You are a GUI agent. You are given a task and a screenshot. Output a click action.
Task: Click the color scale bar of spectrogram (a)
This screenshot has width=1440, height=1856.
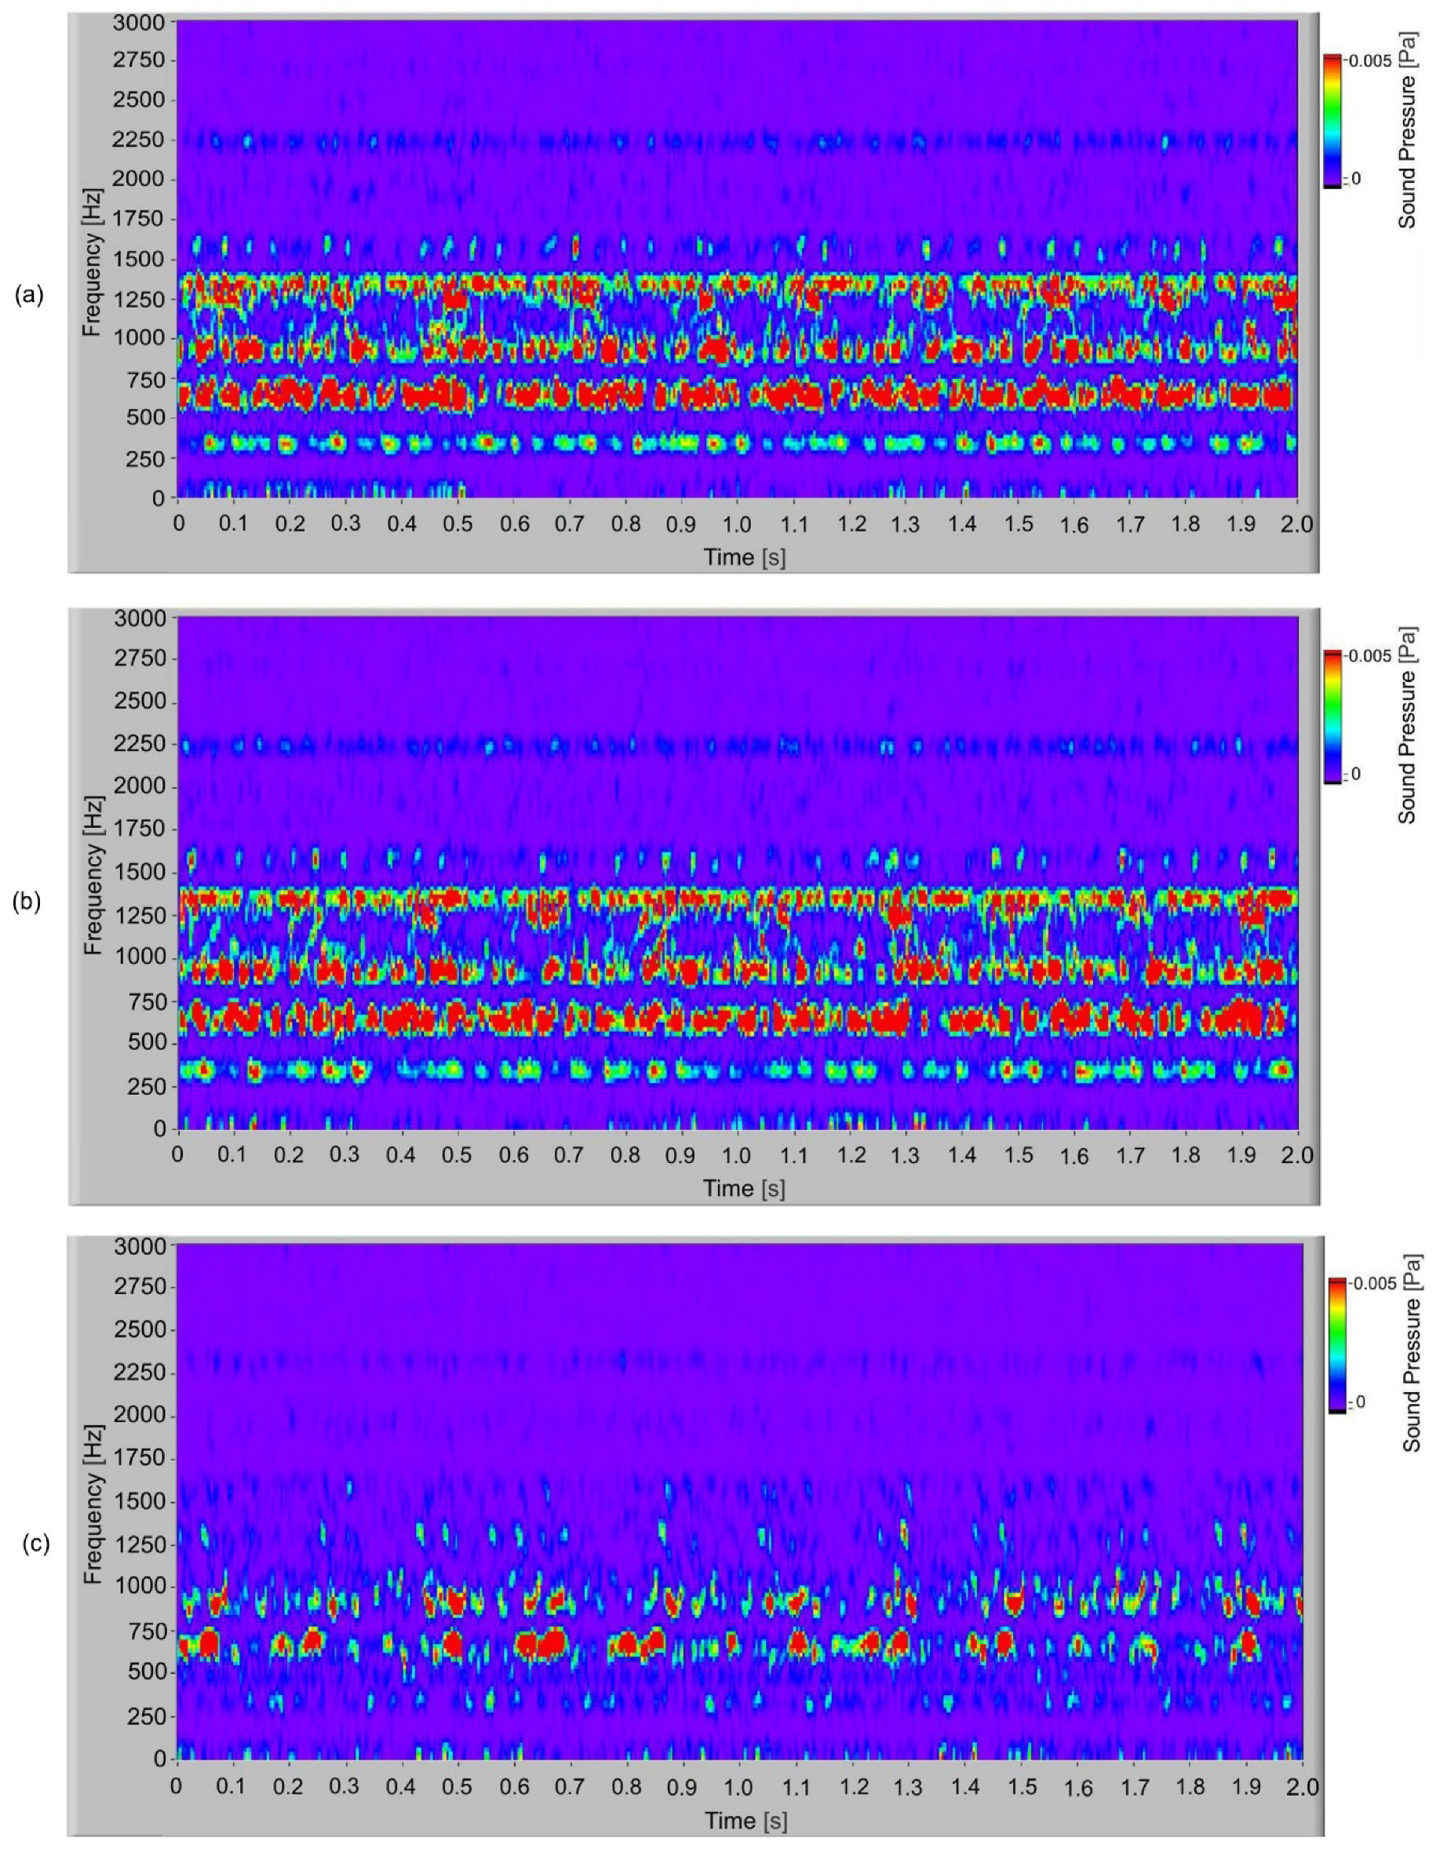(1331, 120)
